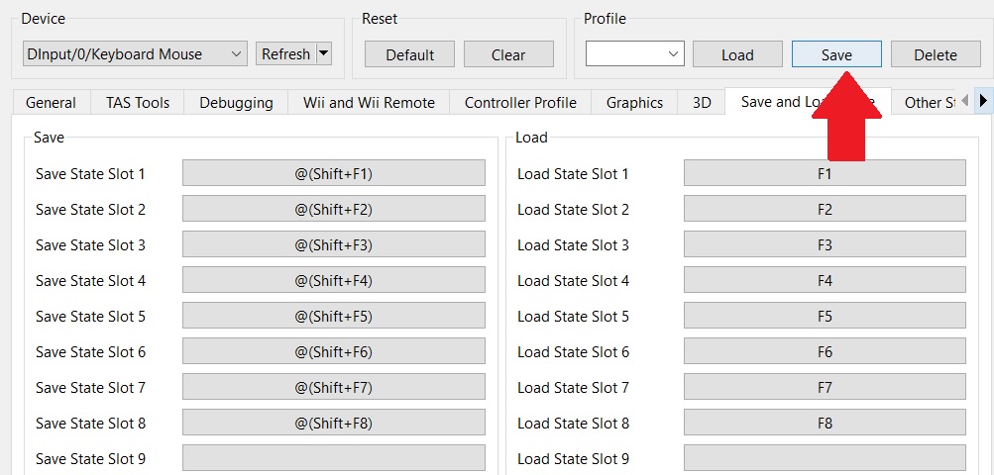Clear all bindings with the Clear button

[508, 54]
